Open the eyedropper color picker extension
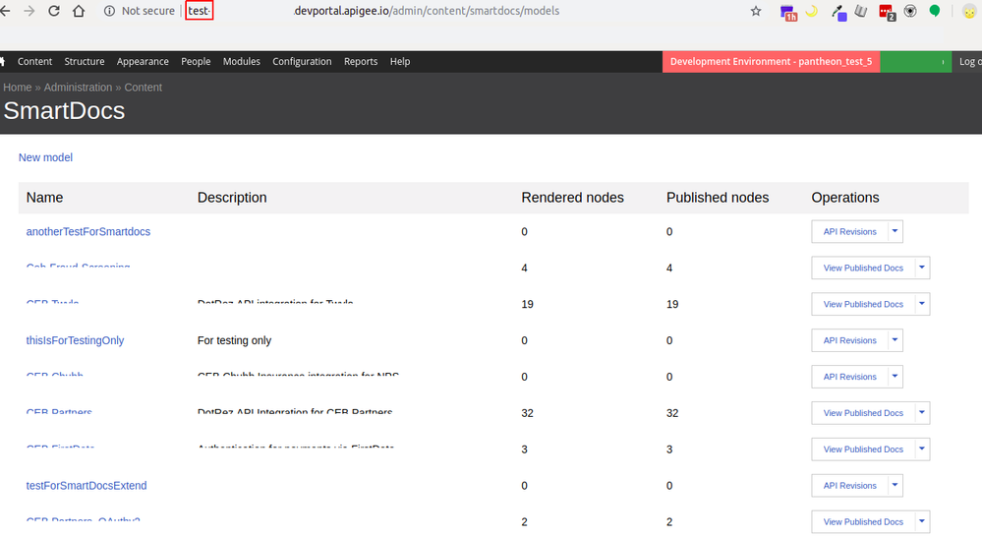The image size is (982, 538). 838,12
